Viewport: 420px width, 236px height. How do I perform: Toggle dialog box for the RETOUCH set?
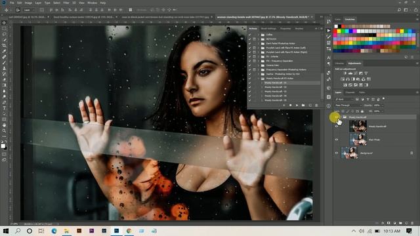(254, 39)
